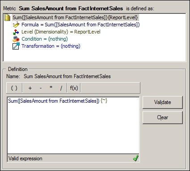
Task: Insert a multiply asterisk operator
Action: coord(51,88)
